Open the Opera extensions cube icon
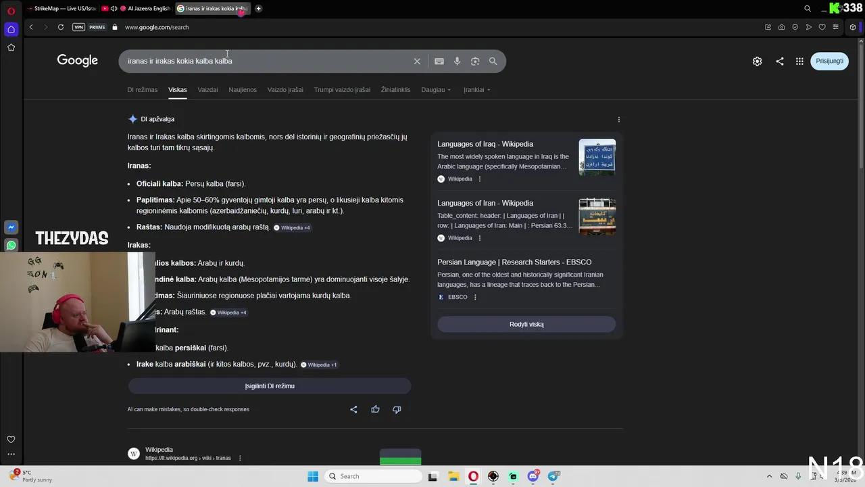 tap(853, 27)
